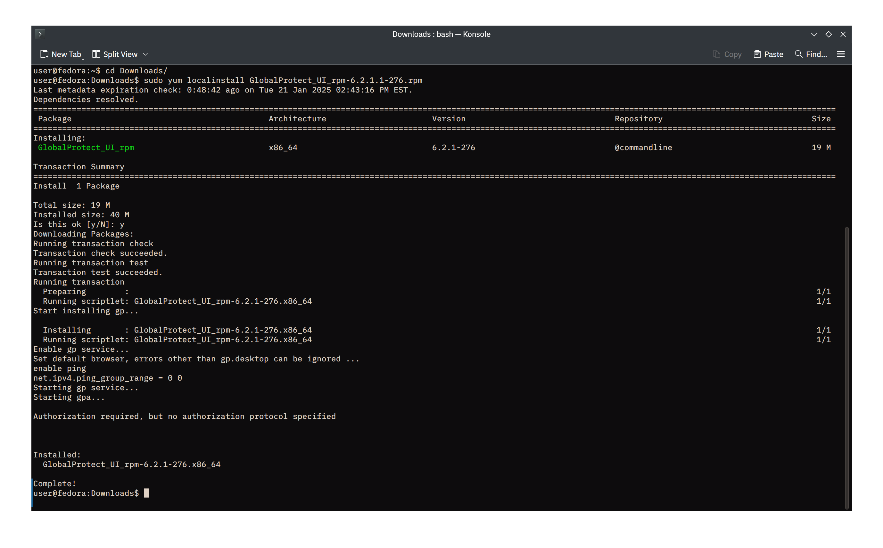The image size is (883, 548).
Task: Click the Paste clipboard icon
Action: coord(757,54)
